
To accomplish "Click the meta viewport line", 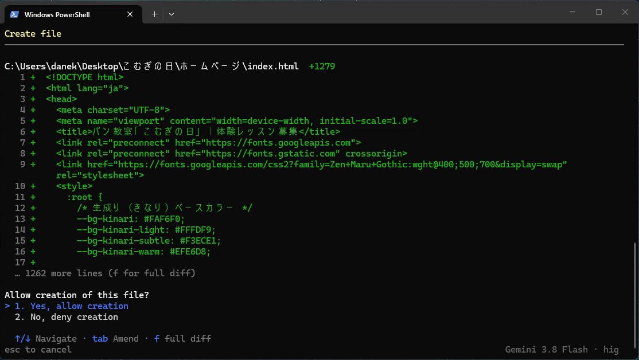I will 237,121.
